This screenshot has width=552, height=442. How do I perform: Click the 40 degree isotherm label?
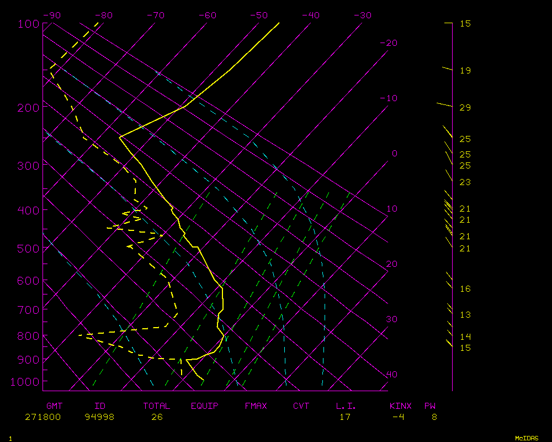point(391,375)
